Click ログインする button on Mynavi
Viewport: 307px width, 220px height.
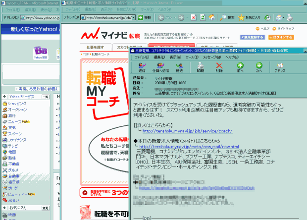[281, 37]
